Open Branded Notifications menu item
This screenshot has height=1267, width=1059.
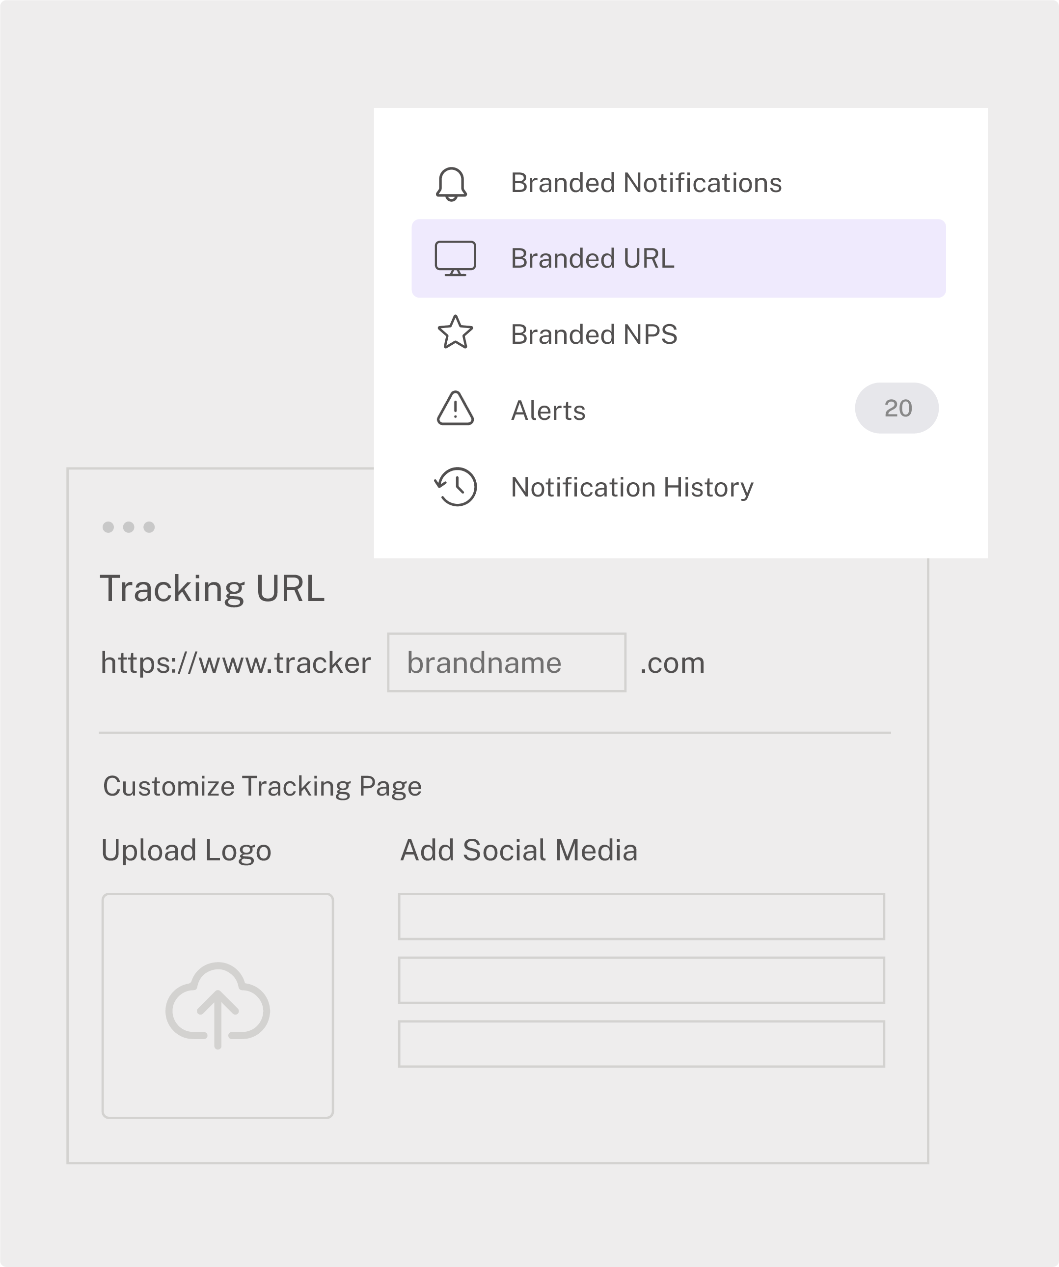pos(645,183)
